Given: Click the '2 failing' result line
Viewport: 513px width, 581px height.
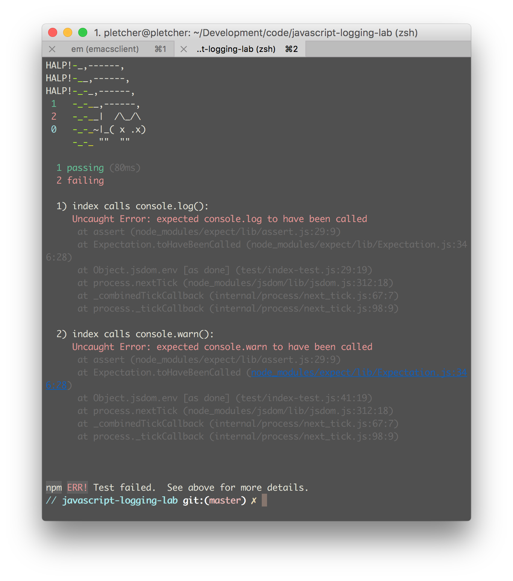Looking at the screenshot, I should click(80, 181).
